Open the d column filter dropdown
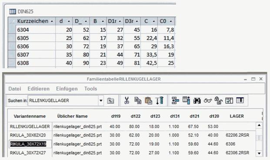The image size is (270, 160). coord(69,21)
